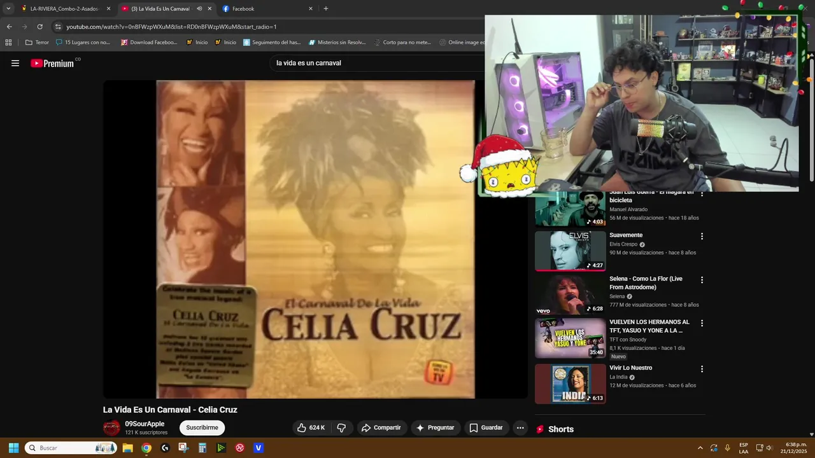The height and width of the screenshot is (458, 815).
Task: Open Calculator from taskbar
Action: pyautogui.click(x=202, y=448)
